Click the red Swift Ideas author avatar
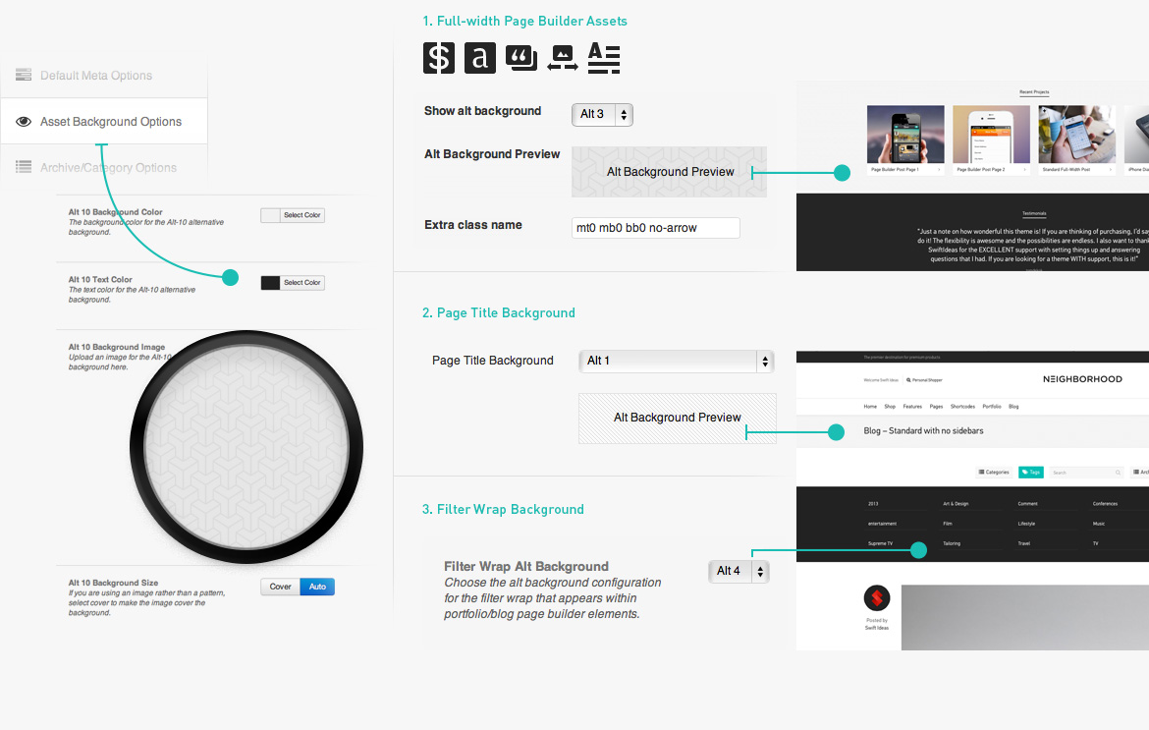 (876, 598)
